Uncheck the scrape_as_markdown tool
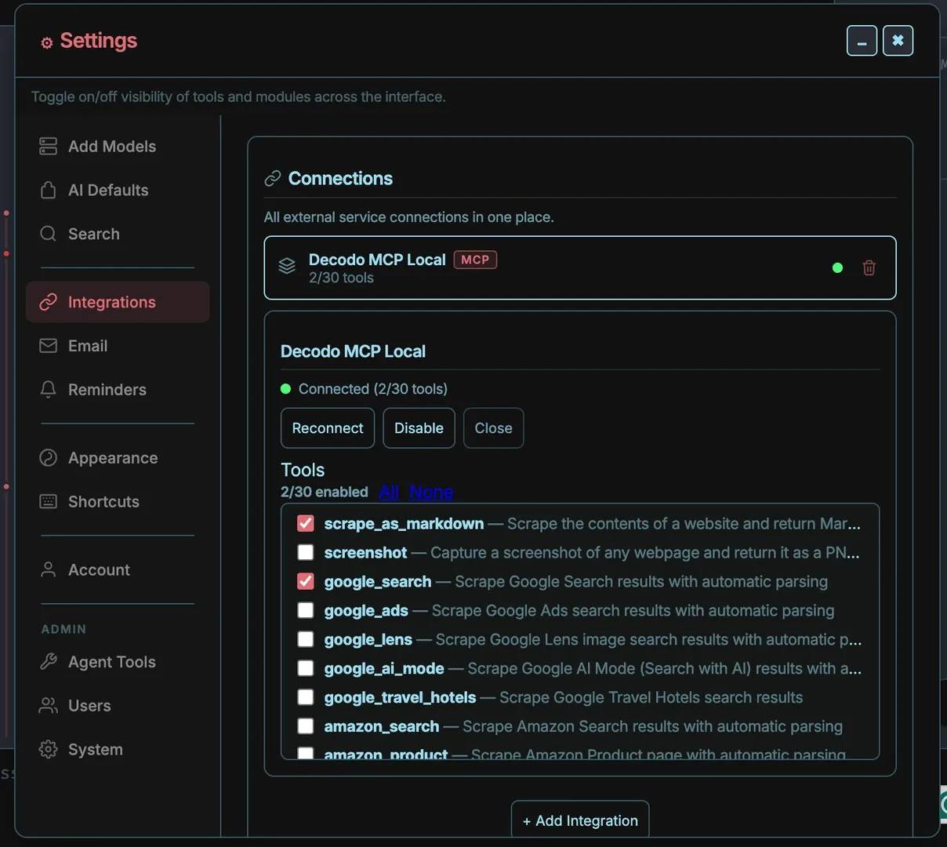This screenshot has width=947, height=847. click(306, 523)
